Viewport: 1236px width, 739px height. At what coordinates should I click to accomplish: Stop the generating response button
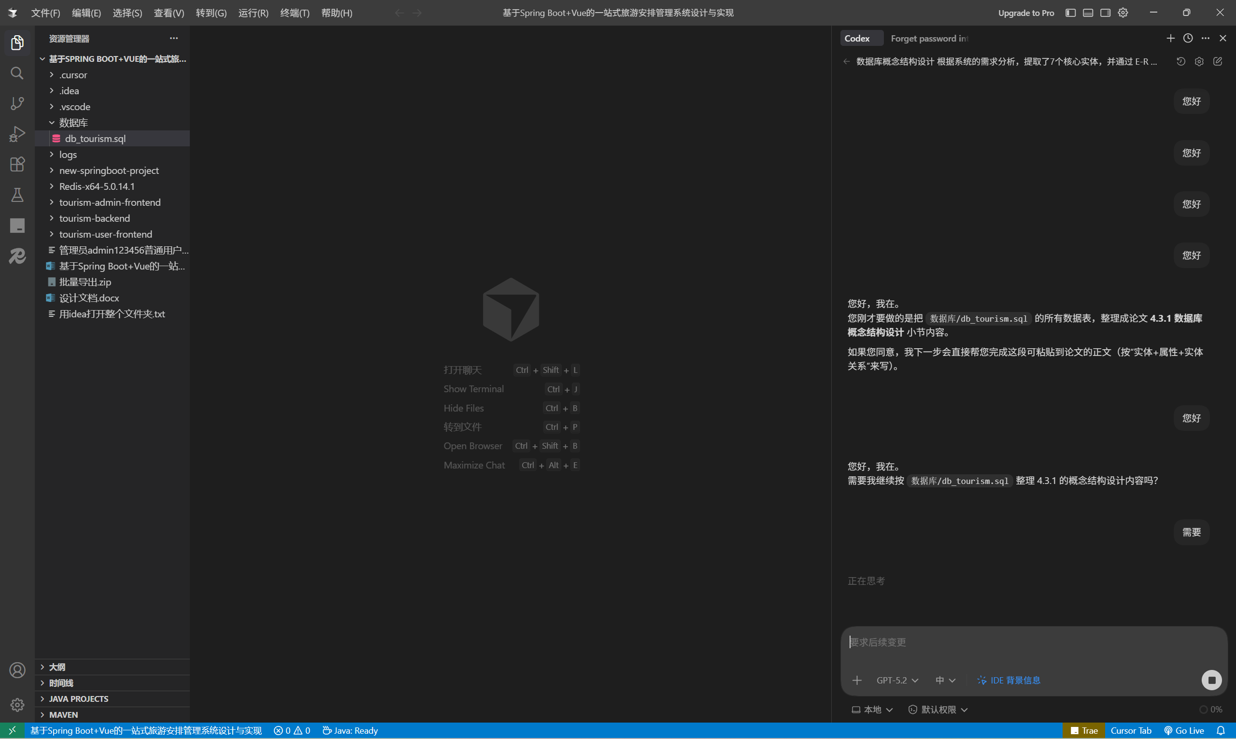tap(1211, 680)
